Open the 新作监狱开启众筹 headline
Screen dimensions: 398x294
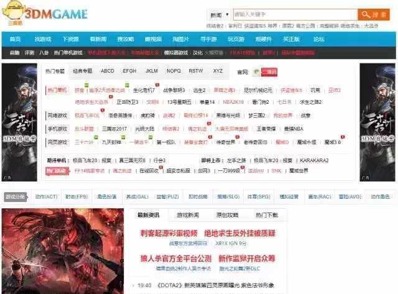click(247, 259)
